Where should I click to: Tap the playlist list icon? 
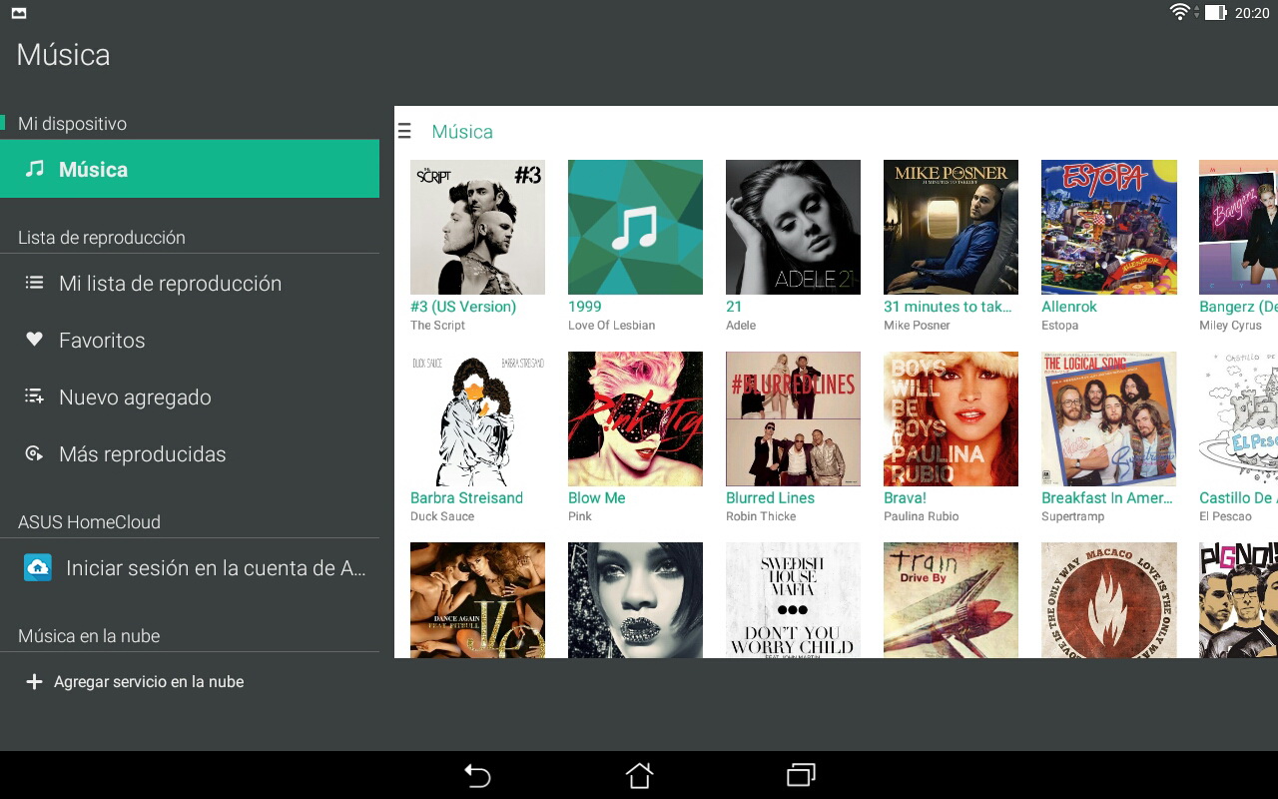tap(35, 283)
